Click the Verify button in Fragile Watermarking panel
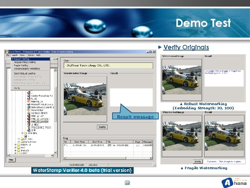The width and height of the screenshot is (250, 188). (198, 162)
